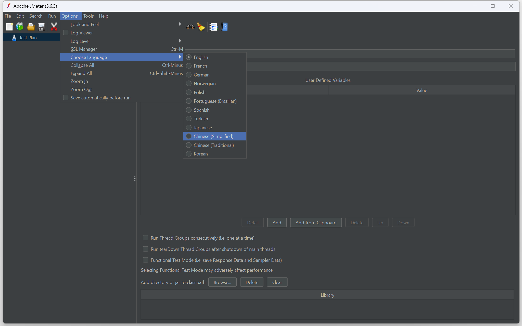Click Zoom Out menu entry
Screen dimensions: 522x326
coord(122,89)
